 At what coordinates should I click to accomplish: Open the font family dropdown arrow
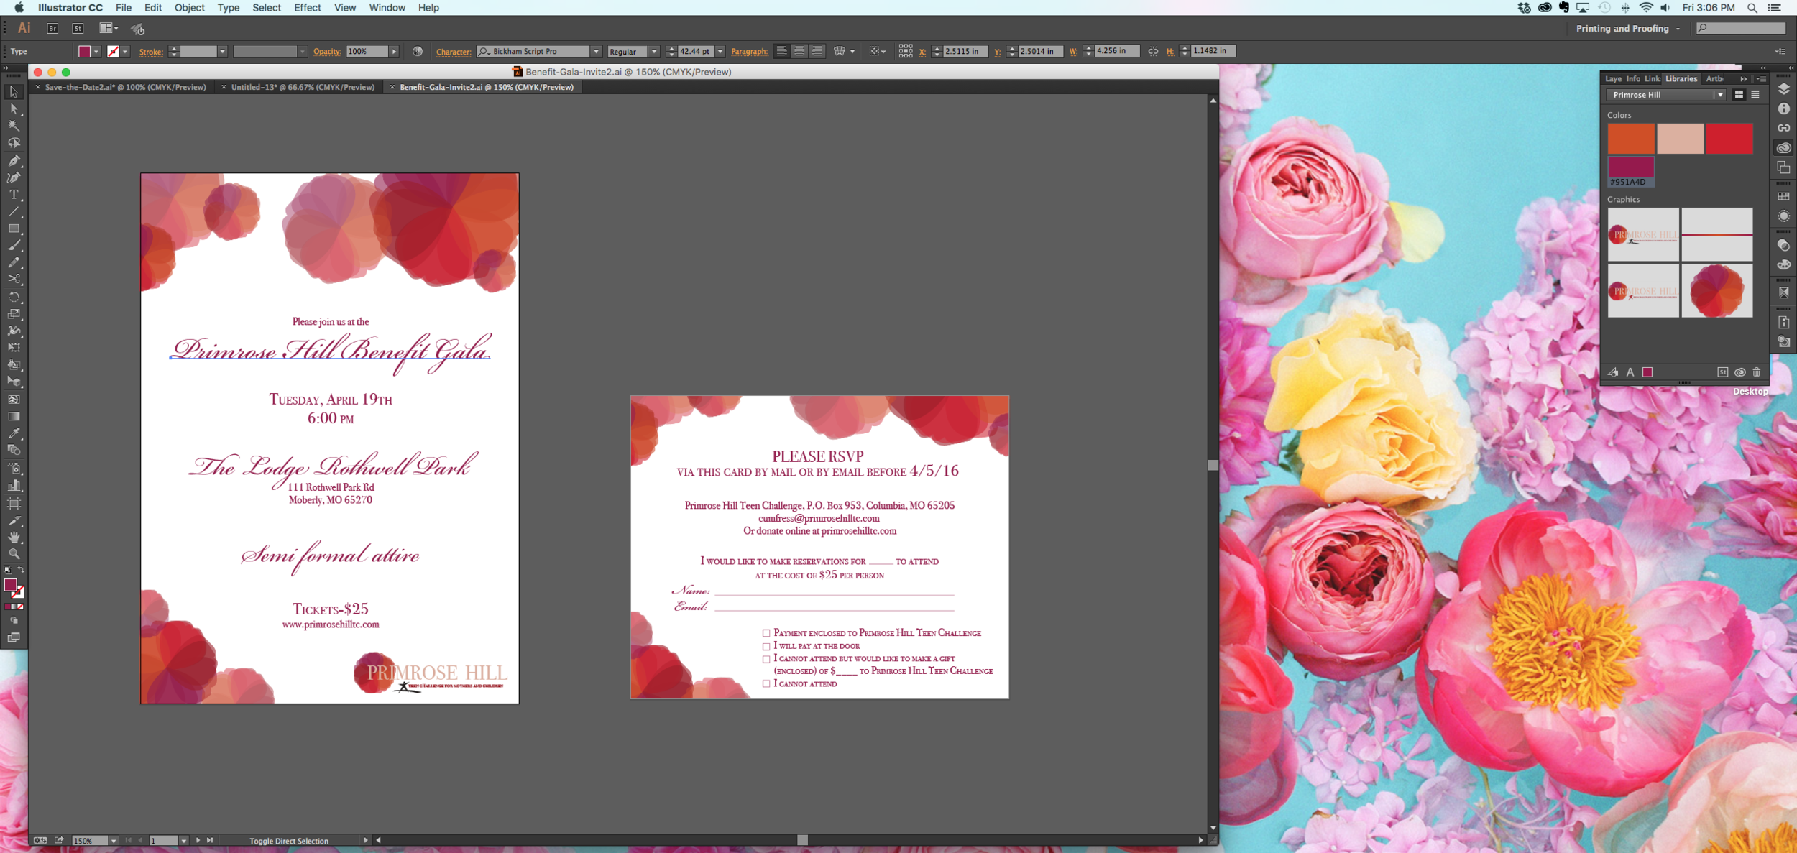pyautogui.click(x=596, y=52)
